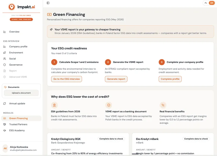Click the 'You meet 0 of 3 criteria' text
The height and width of the screenshot is (156, 217).
[x=64, y=53]
